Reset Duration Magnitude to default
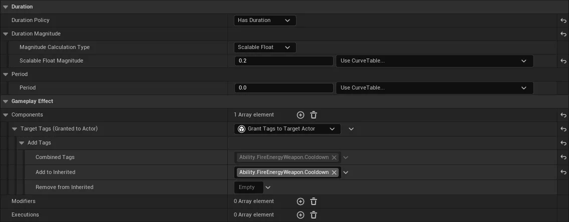 click(563, 34)
